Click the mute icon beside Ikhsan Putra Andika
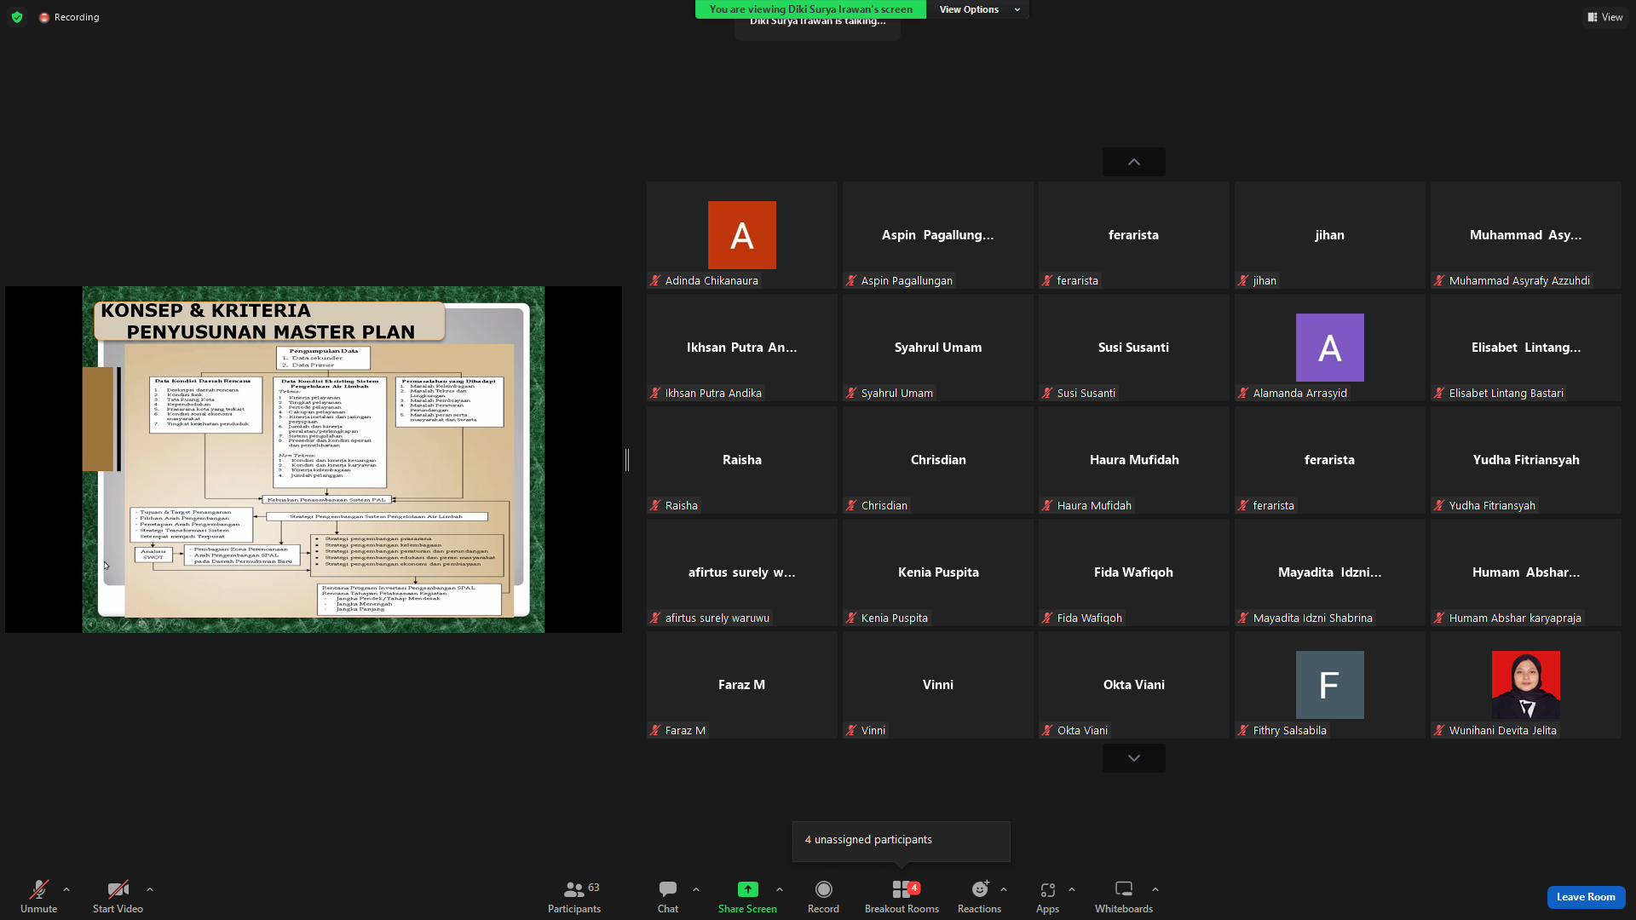Image resolution: width=1636 pixels, height=920 pixels. (655, 394)
